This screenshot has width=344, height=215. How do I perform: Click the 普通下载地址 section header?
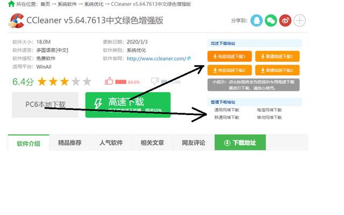254,102
